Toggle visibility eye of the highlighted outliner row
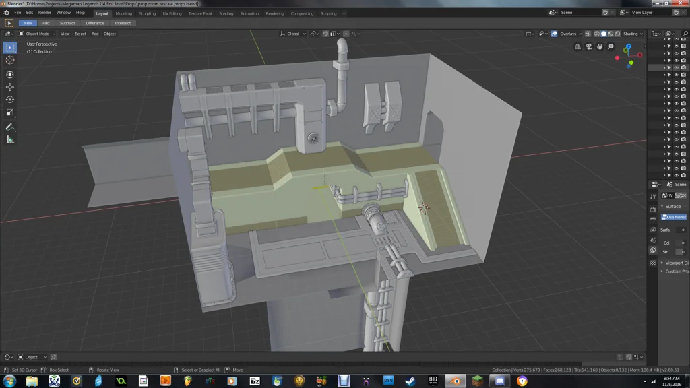This screenshot has height=388, width=690. tap(677, 68)
